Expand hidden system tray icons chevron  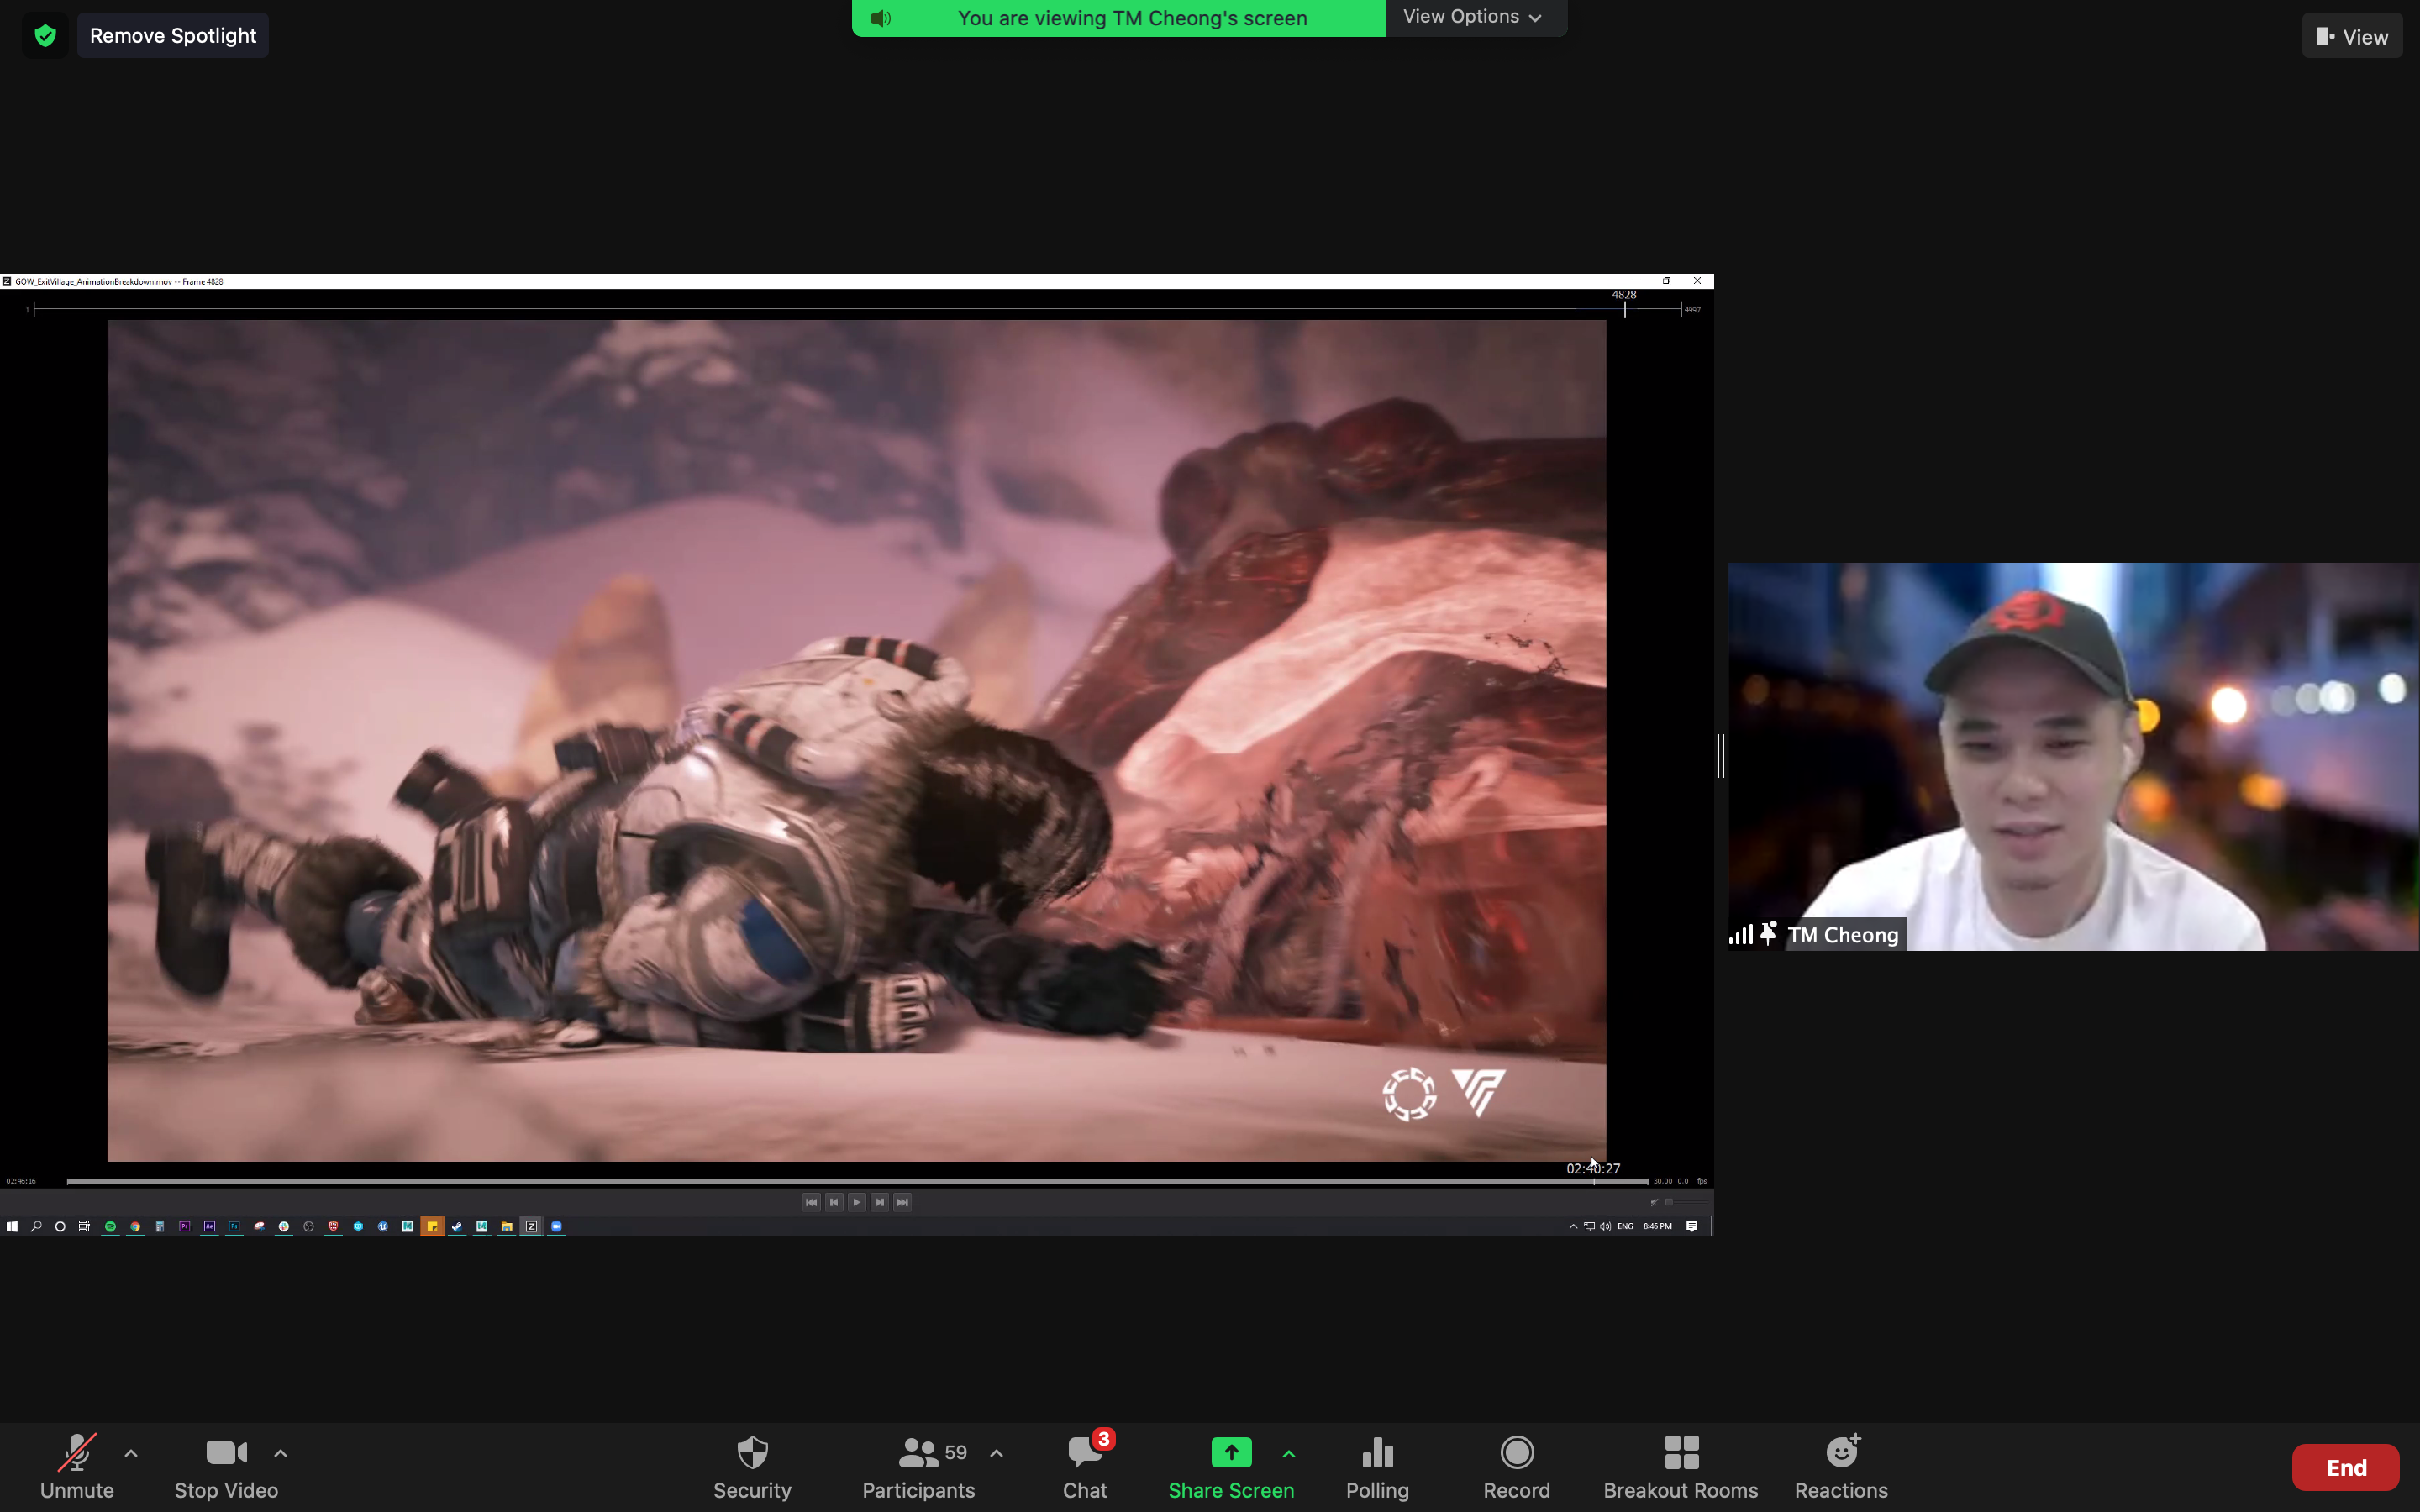[1573, 1227]
